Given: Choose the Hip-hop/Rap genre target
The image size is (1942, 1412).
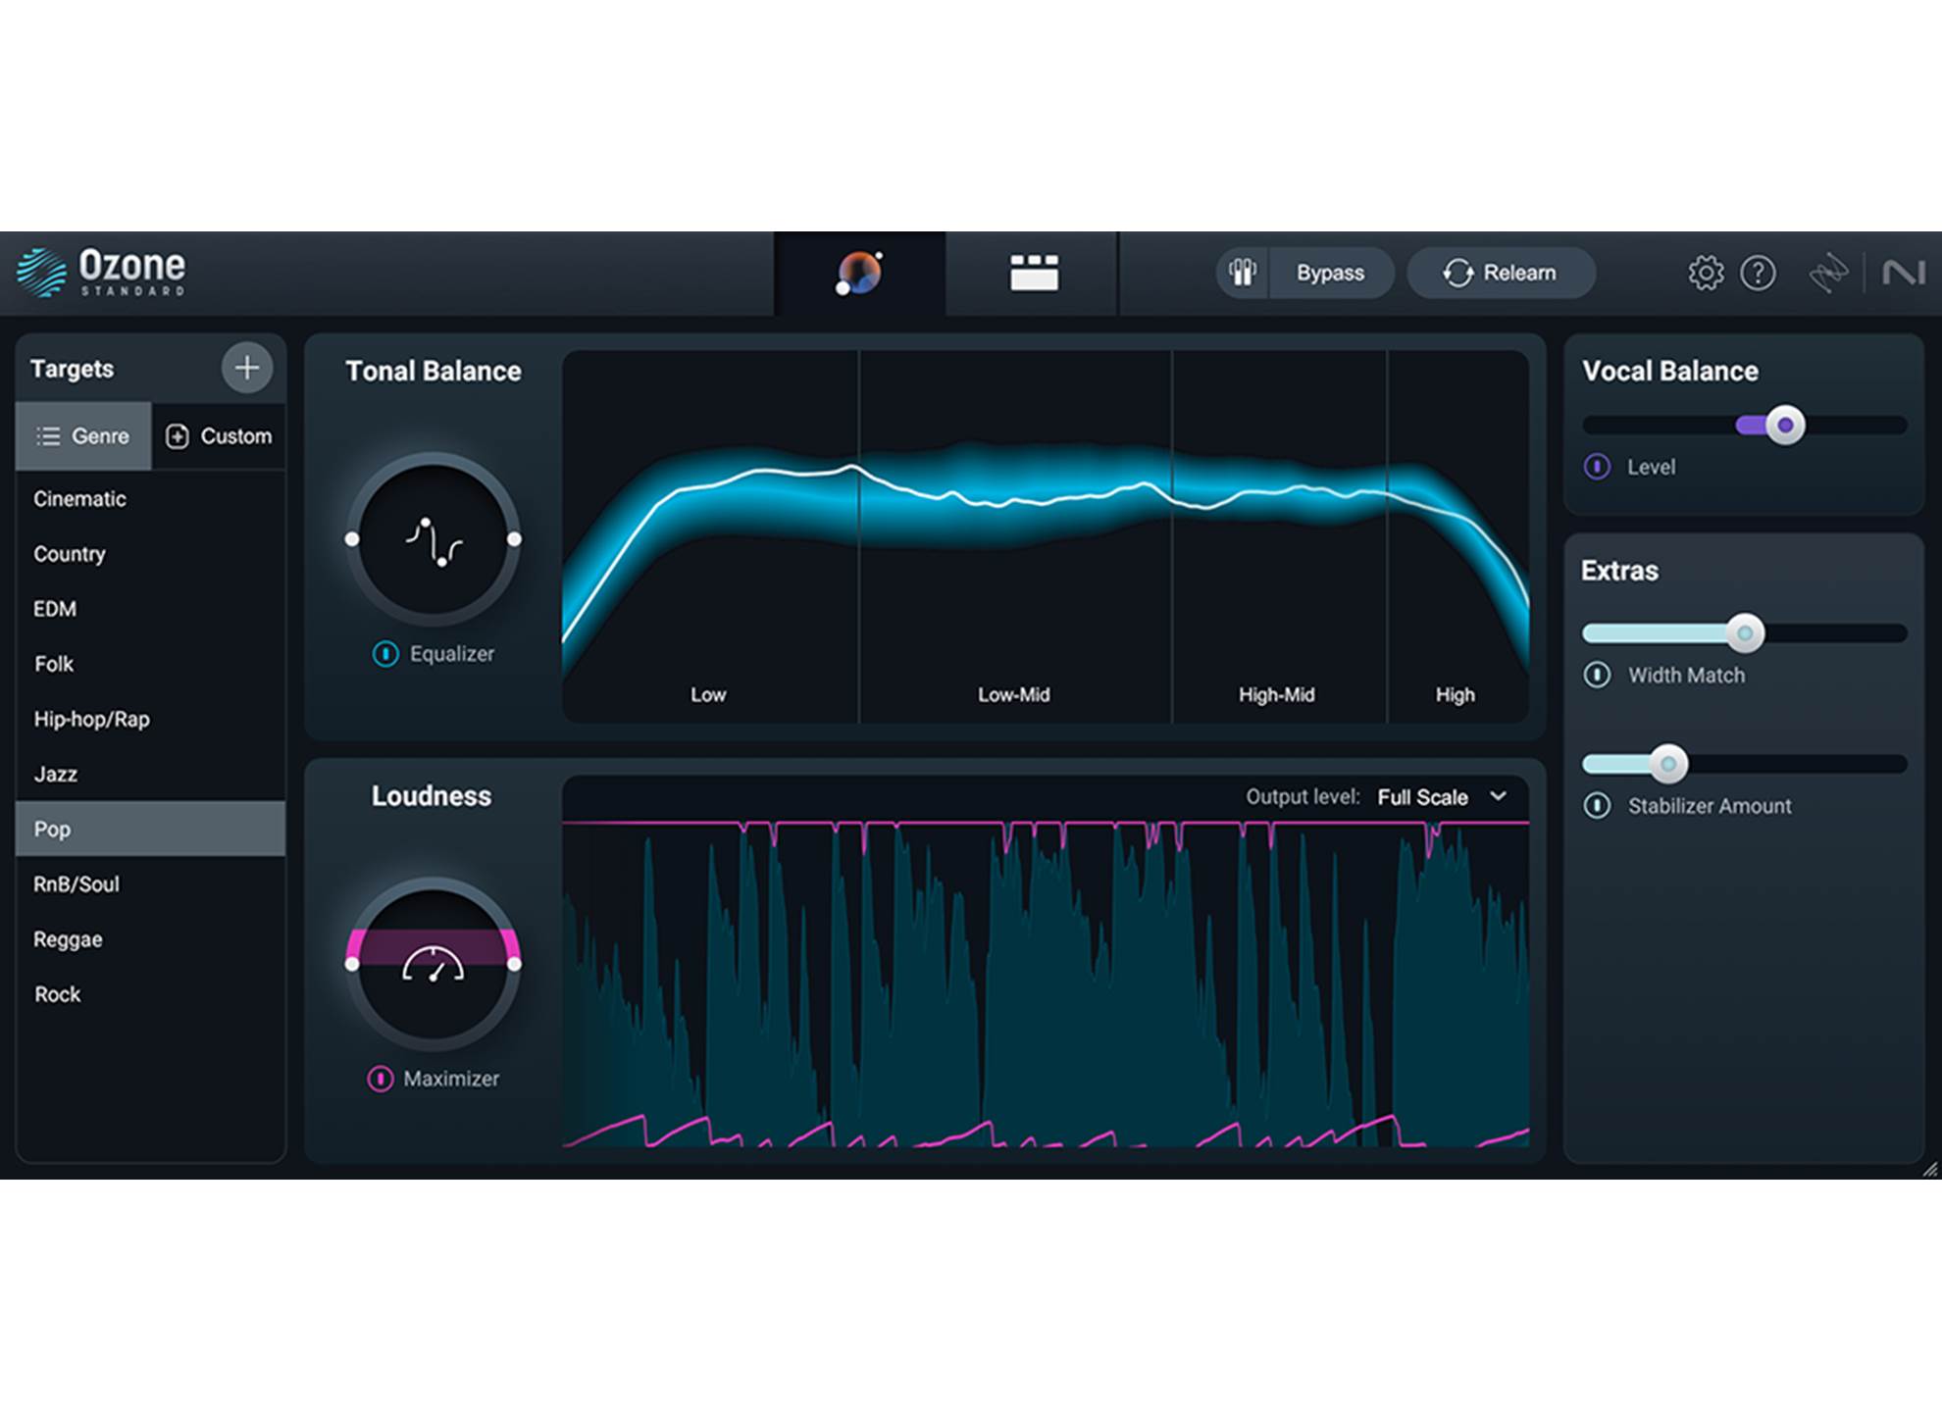Looking at the screenshot, I should [x=92, y=719].
